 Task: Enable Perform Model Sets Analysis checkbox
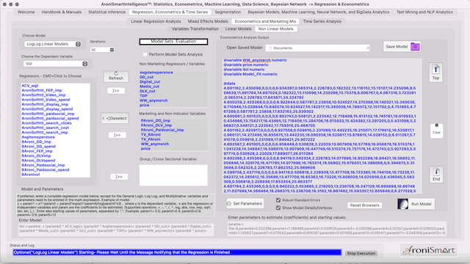[x=145, y=54]
